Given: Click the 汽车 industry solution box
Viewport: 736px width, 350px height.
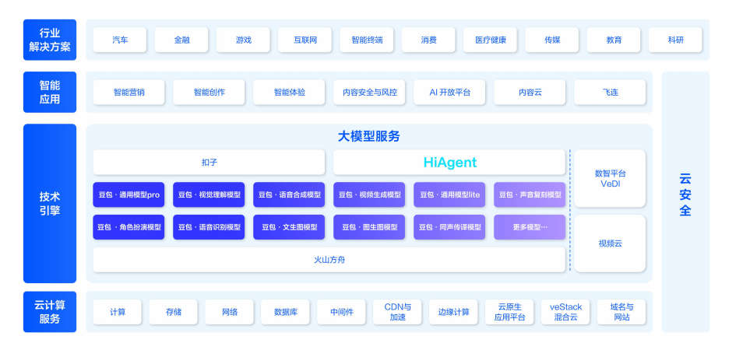Looking at the screenshot, I should point(119,40).
